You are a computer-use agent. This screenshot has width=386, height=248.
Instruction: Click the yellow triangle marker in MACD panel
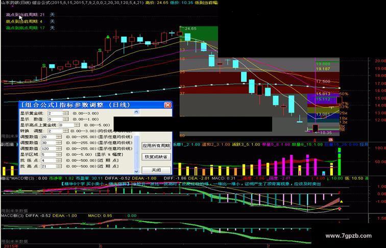(342, 202)
